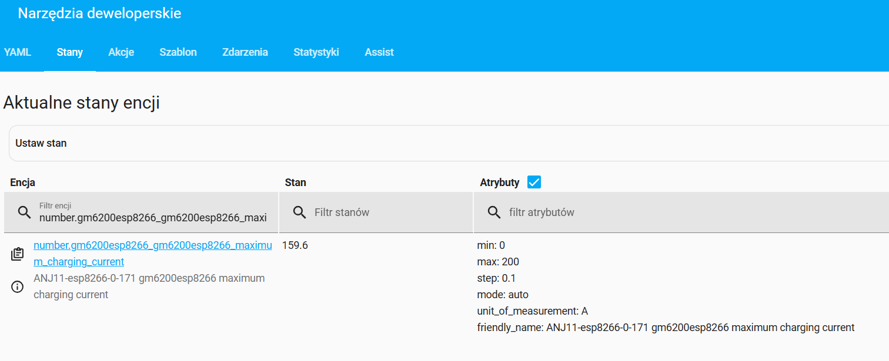Switch to the Statystyki tab

click(316, 52)
